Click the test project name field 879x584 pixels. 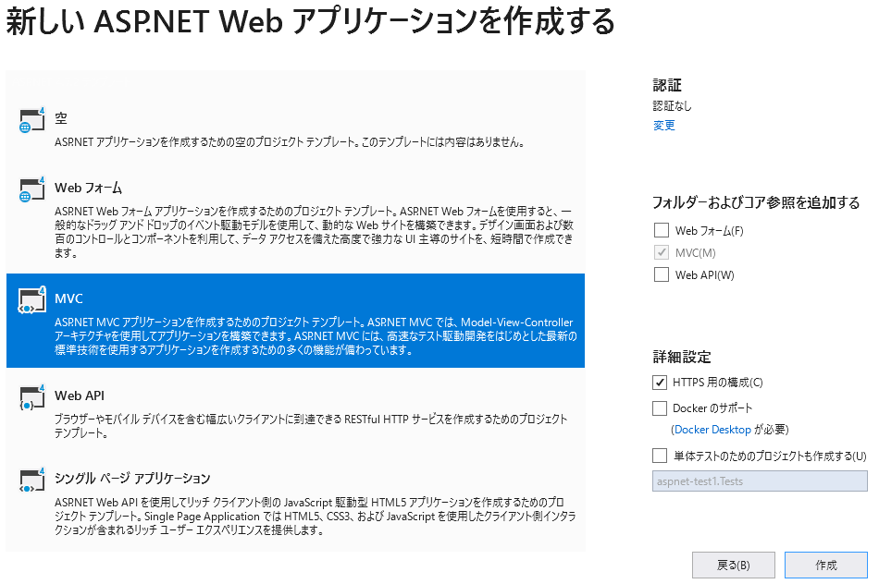[x=760, y=481]
